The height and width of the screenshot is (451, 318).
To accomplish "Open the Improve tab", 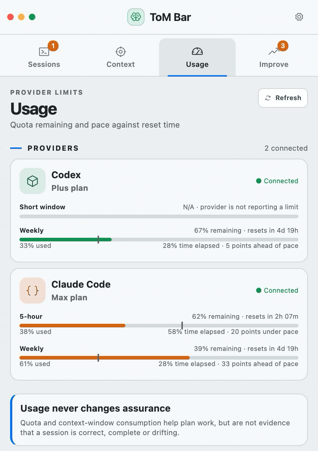I will (274, 57).
